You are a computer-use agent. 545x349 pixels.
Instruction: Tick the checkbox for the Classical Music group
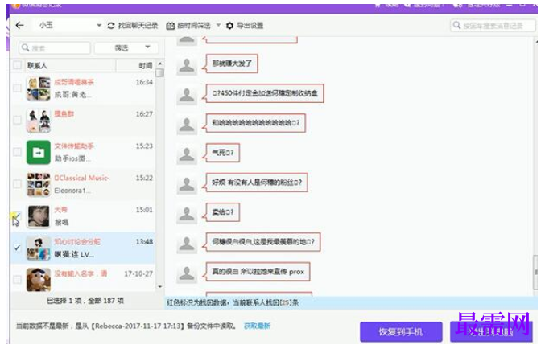click(17, 184)
